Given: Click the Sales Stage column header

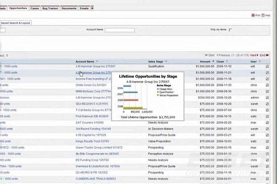Looking at the screenshot, I should pos(155,62).
